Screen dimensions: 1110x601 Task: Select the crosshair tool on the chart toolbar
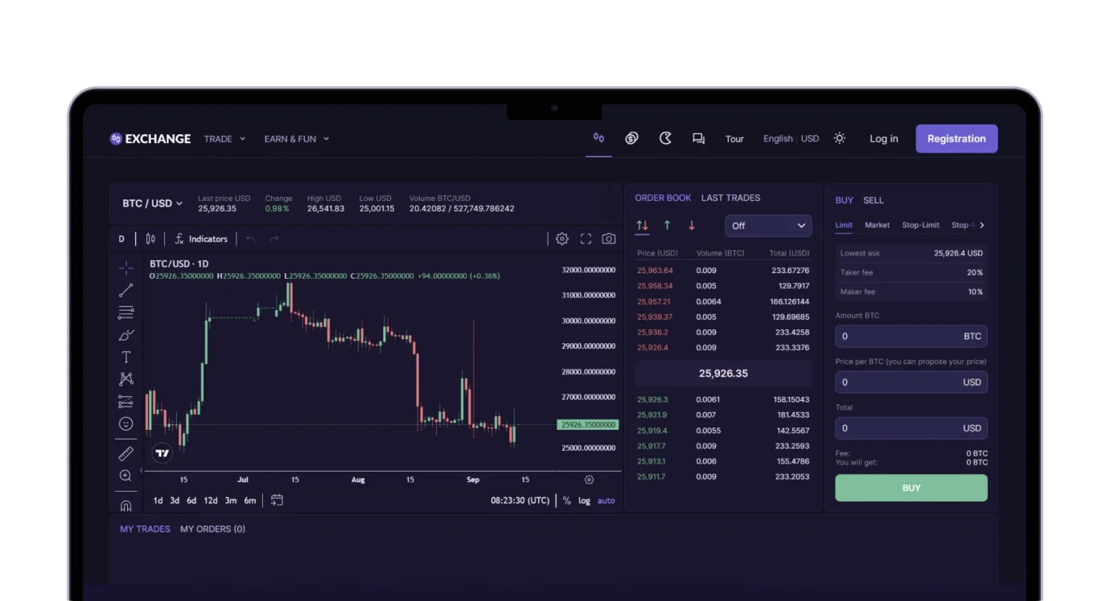click(125, 268)
